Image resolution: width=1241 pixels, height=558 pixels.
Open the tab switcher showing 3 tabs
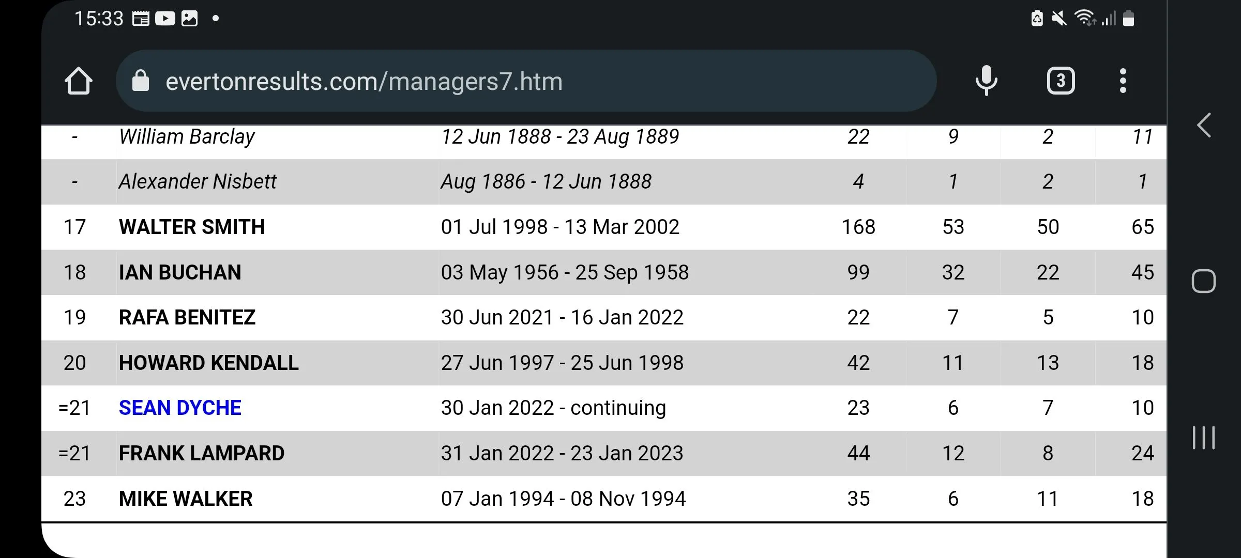pyautogui.click(x=1061, y=81)
